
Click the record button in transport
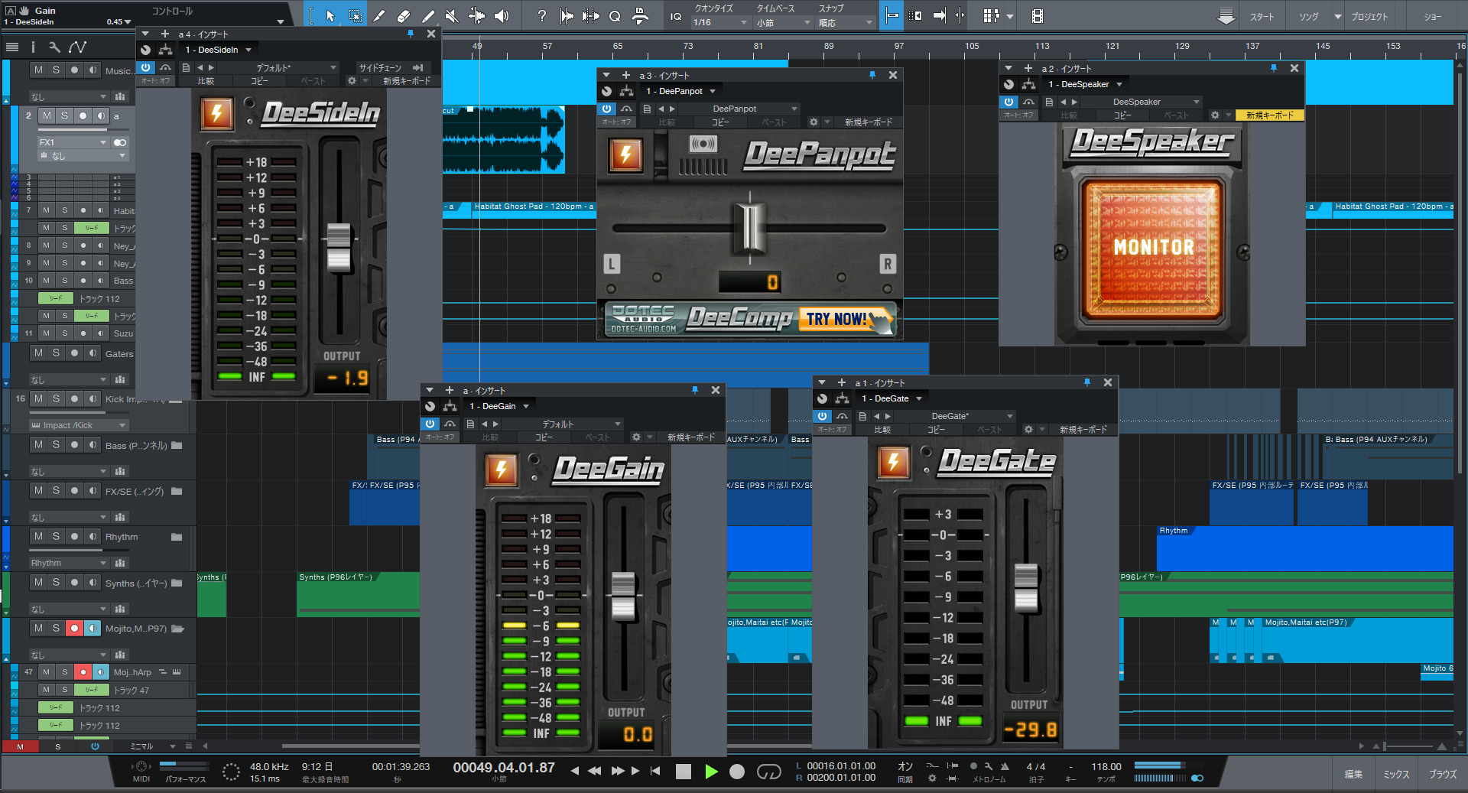pyautogui.click(x=737, y=772)
